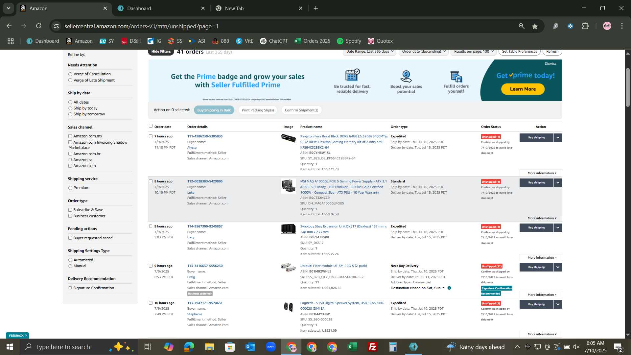Open the Windows Start menu
The width and height of the screenshot is (631, 355).
[10, 347]
